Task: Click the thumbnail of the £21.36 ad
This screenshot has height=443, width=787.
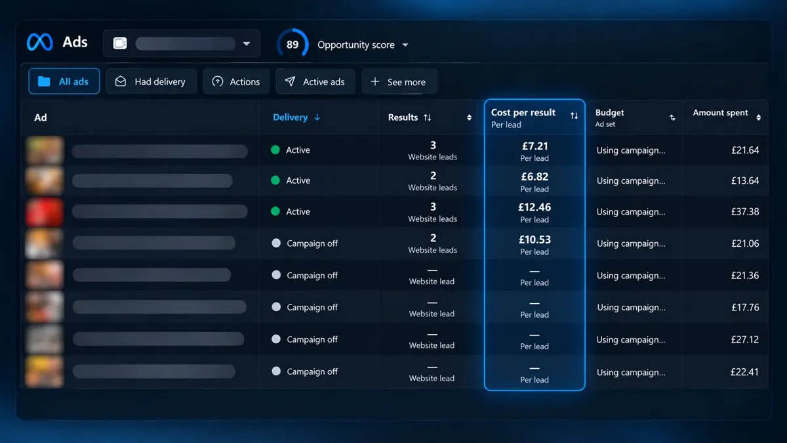Action: click(45, 275)
